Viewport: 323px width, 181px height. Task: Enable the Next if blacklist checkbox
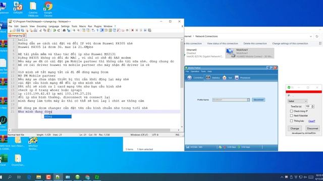[291, 116]
